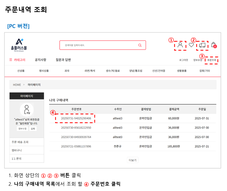Click the 더보기 button
The height and width of the screenshot is (191, 227).
133,160
